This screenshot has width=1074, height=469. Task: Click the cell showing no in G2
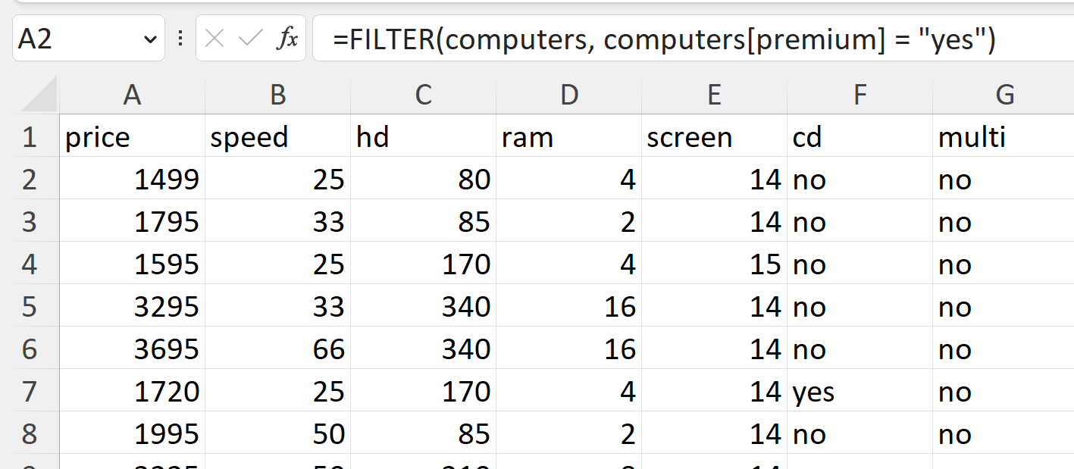1004,180
